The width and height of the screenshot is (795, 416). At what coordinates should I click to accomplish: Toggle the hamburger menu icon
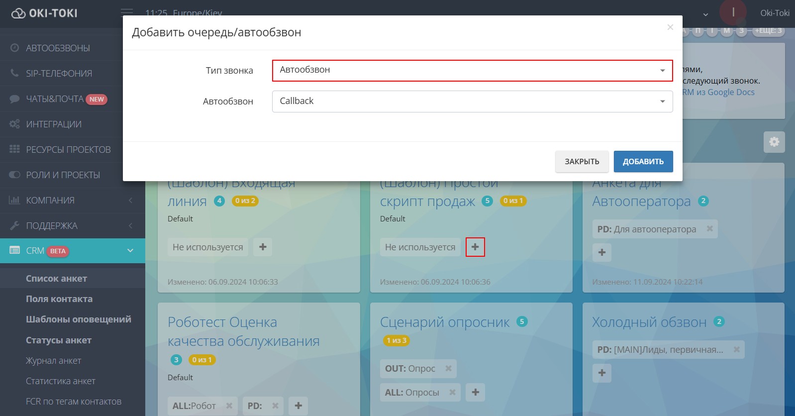click(x=127, y=12)
